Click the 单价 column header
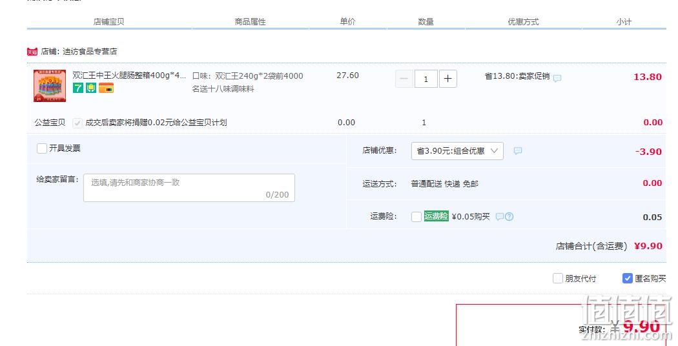 point(347,21)
